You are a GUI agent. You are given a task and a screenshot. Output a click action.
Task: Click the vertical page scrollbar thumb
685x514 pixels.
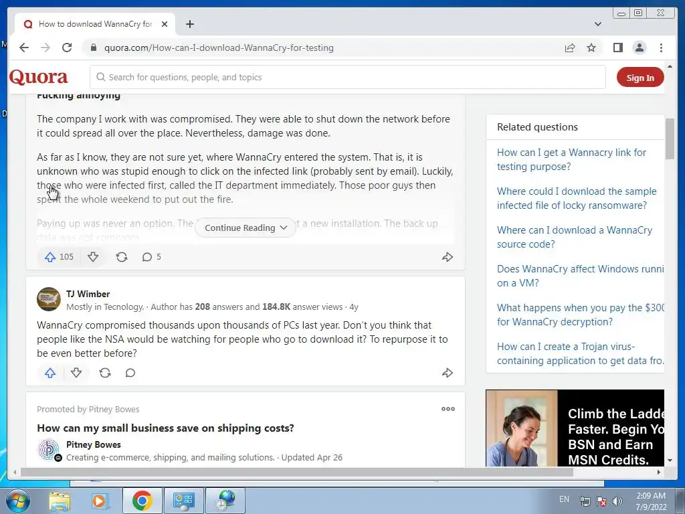click(670, 139)
